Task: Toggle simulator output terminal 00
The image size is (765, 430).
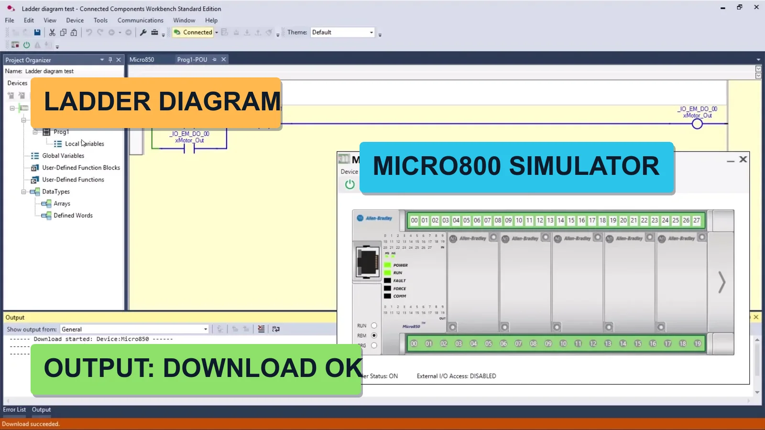Action: click(414, 344)
